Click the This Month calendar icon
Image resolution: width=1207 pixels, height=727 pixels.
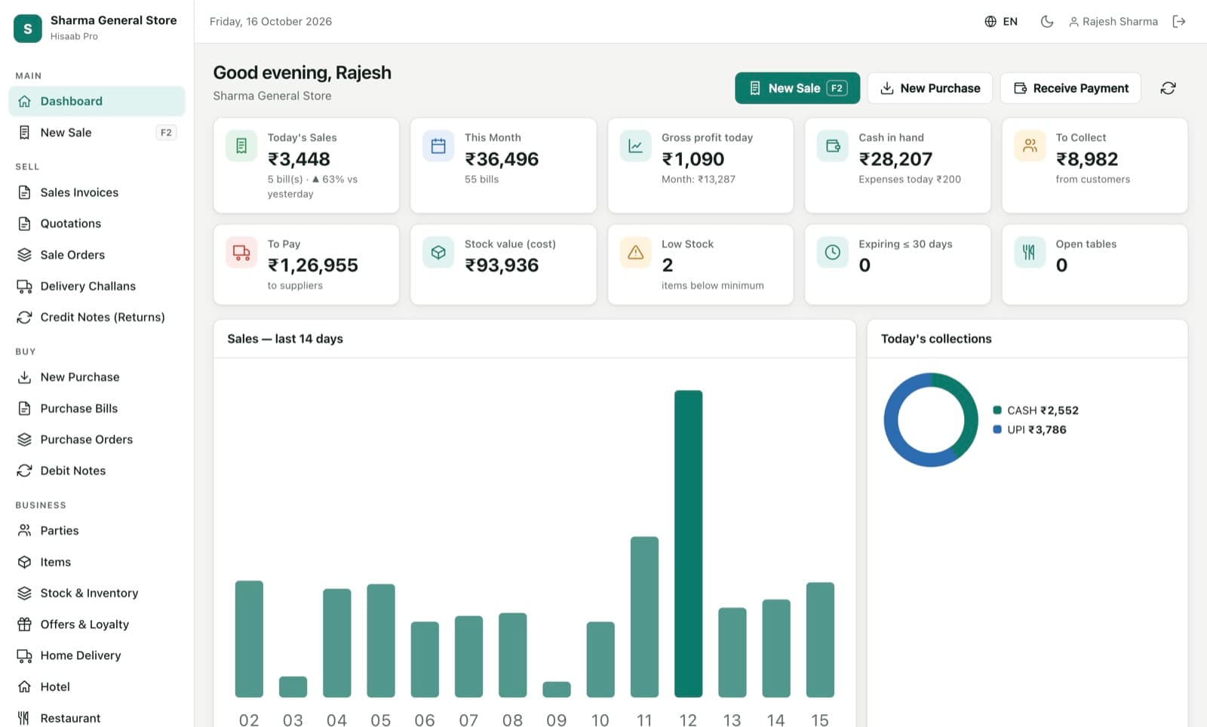pos(438,146)
